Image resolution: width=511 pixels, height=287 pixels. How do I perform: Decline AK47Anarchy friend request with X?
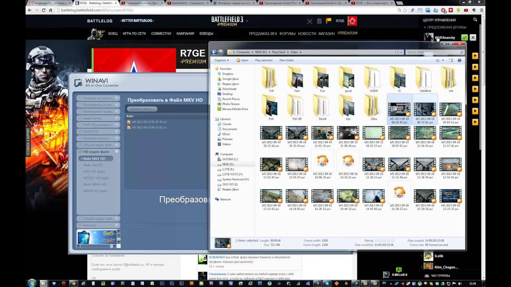point(473,37)
